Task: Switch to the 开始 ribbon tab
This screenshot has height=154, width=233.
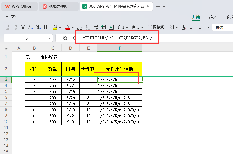Action: click(x=196, y=17)
